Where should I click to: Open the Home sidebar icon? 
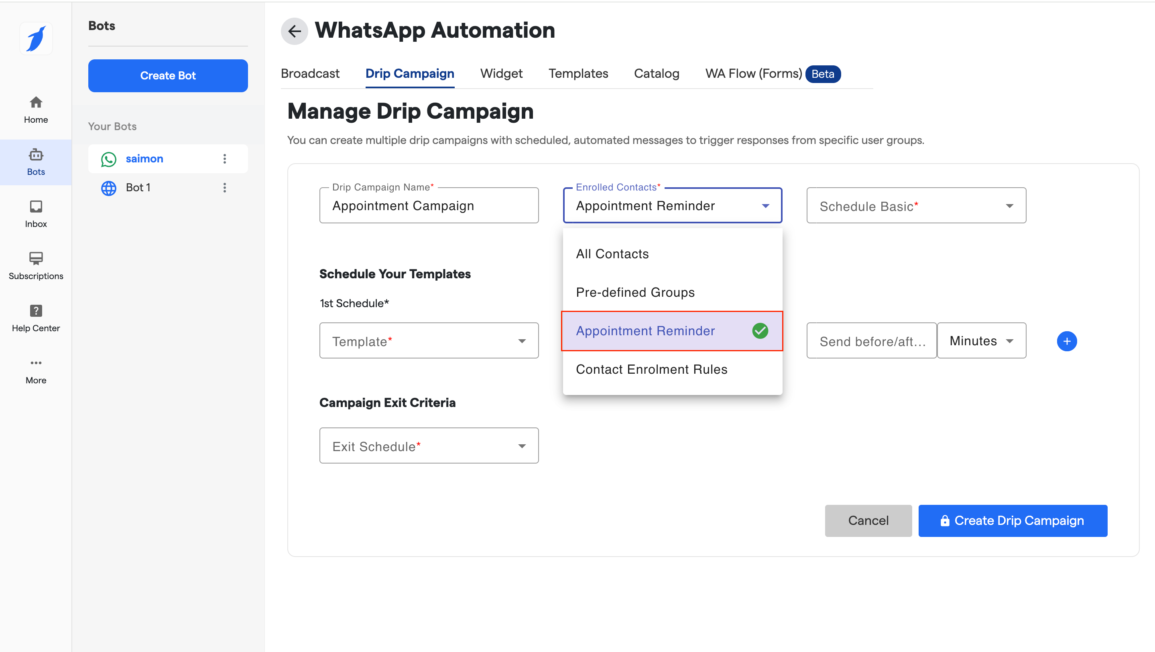[36, 109]
